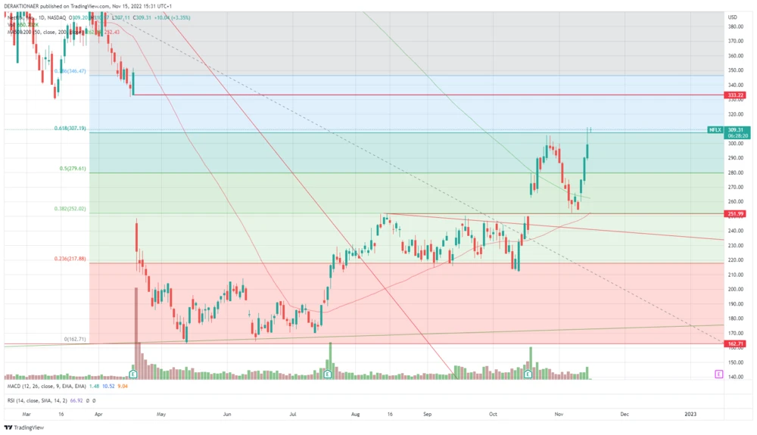Click the red 251.99 price label
The width and height of the screenshot is (757, 435).
[x=734, y=214]
